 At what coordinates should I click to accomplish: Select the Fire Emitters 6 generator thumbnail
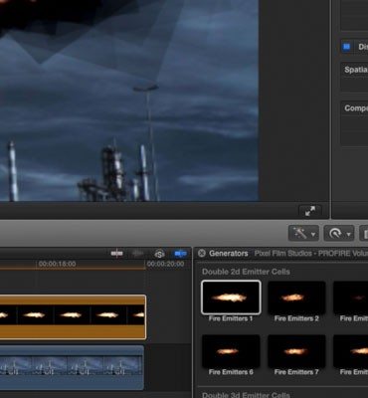pos(231,351)
